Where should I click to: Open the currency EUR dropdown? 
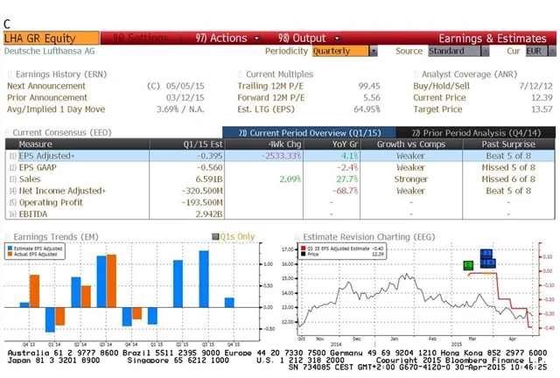534,52
